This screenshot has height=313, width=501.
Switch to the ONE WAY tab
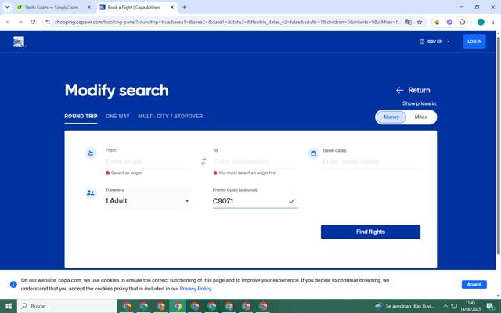coord(117,117)
